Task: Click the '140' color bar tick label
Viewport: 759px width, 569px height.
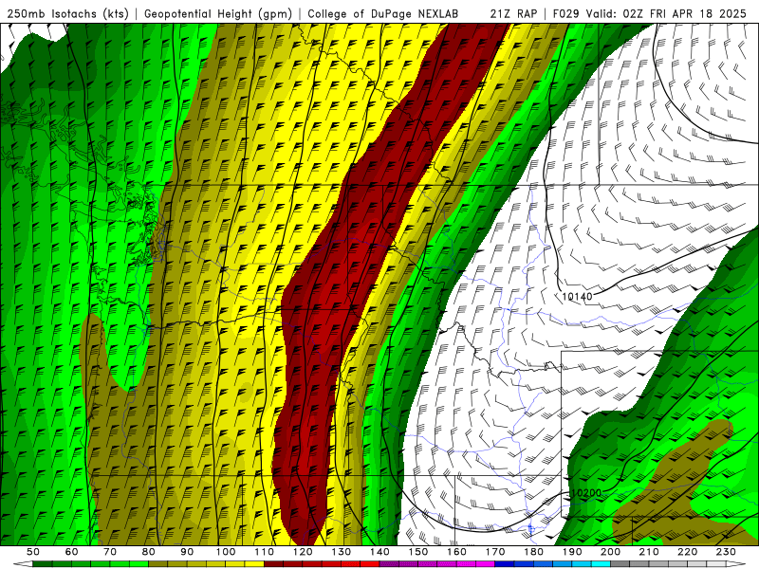Action: pyautogui.click(x=380, y=552)
